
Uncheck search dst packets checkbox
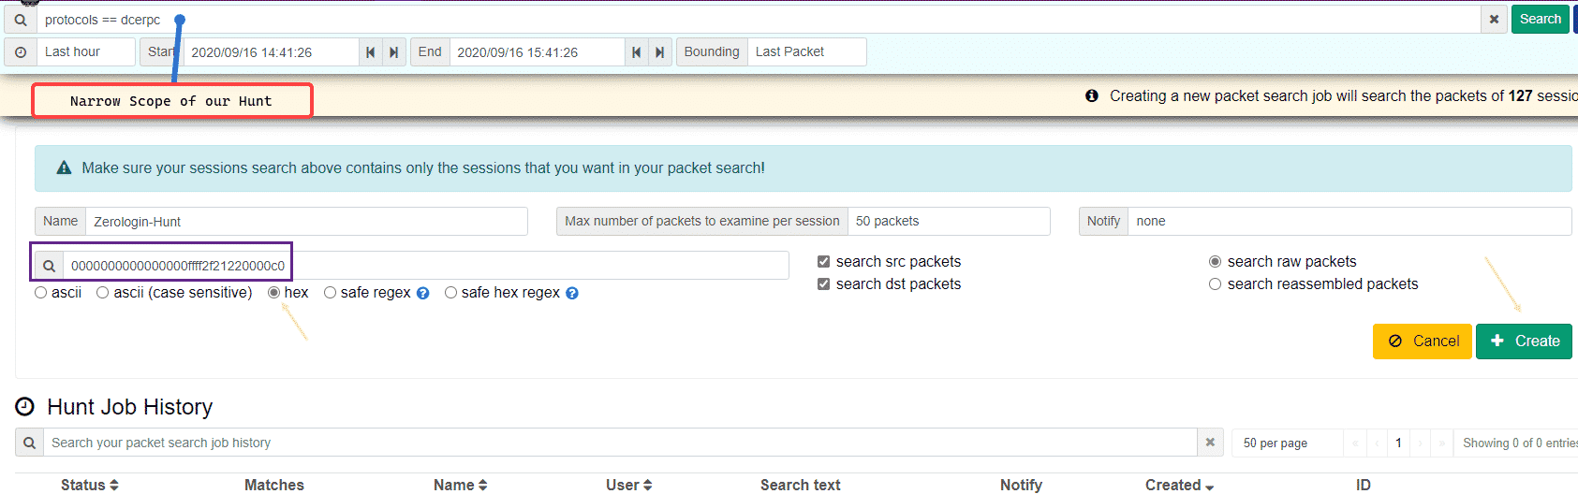pos(824,284)
